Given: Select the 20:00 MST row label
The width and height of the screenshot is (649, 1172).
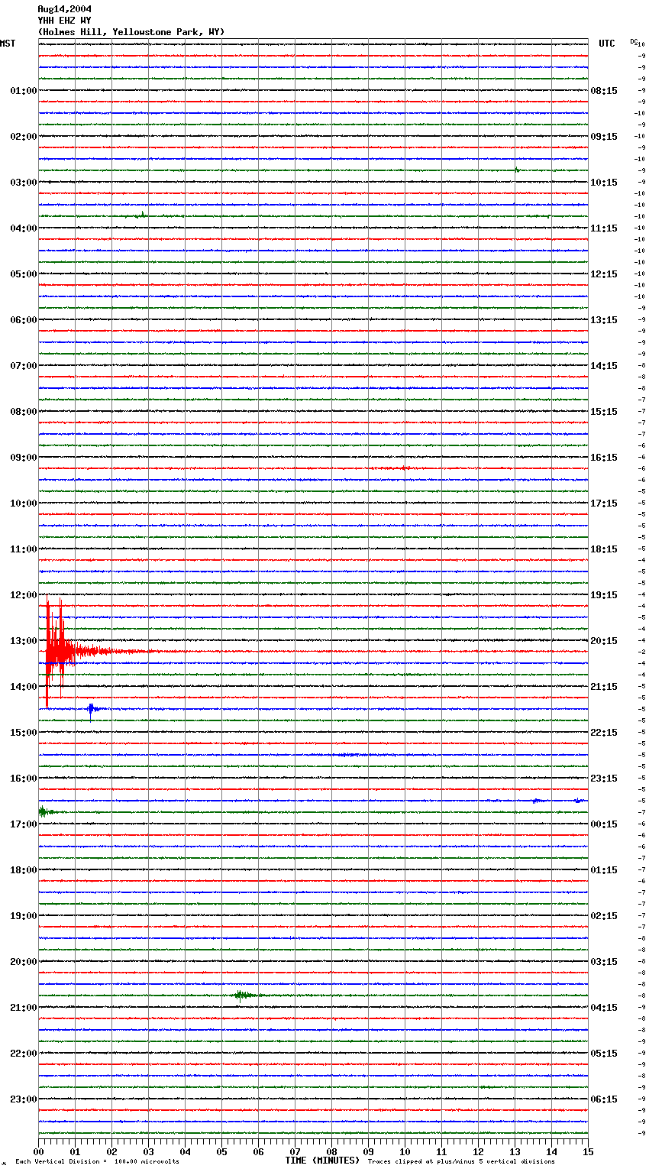Looking at the screenshot, I should 23,962.
